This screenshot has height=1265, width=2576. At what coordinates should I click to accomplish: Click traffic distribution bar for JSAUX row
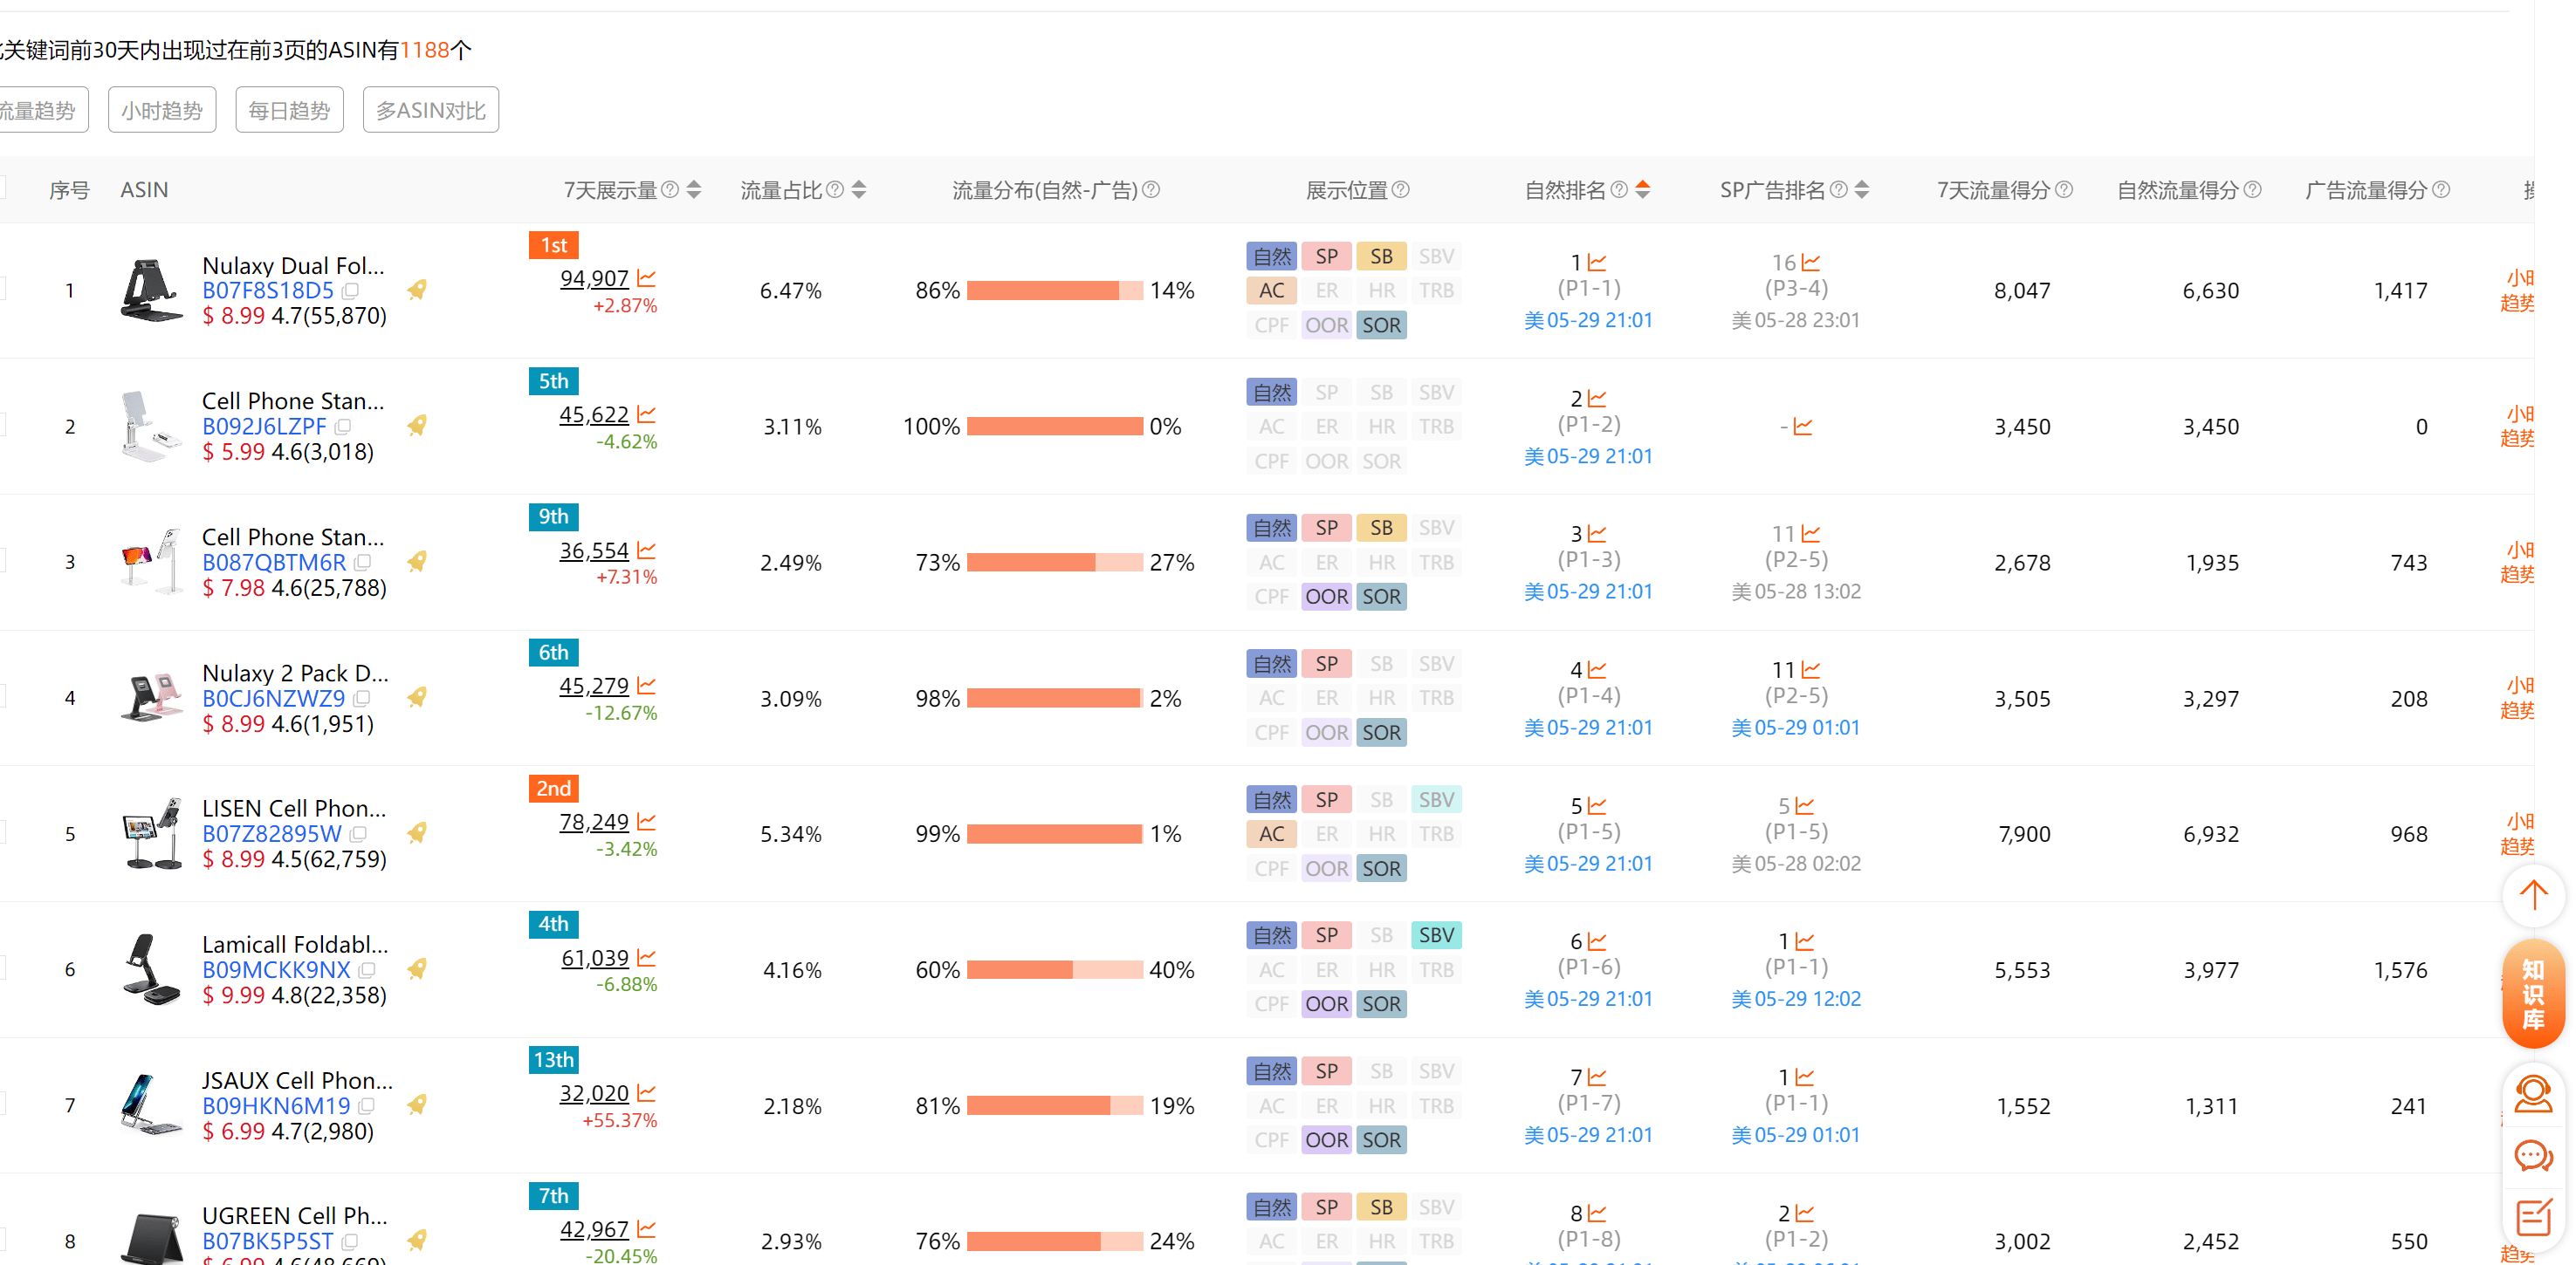[x=1054, y=1105]
